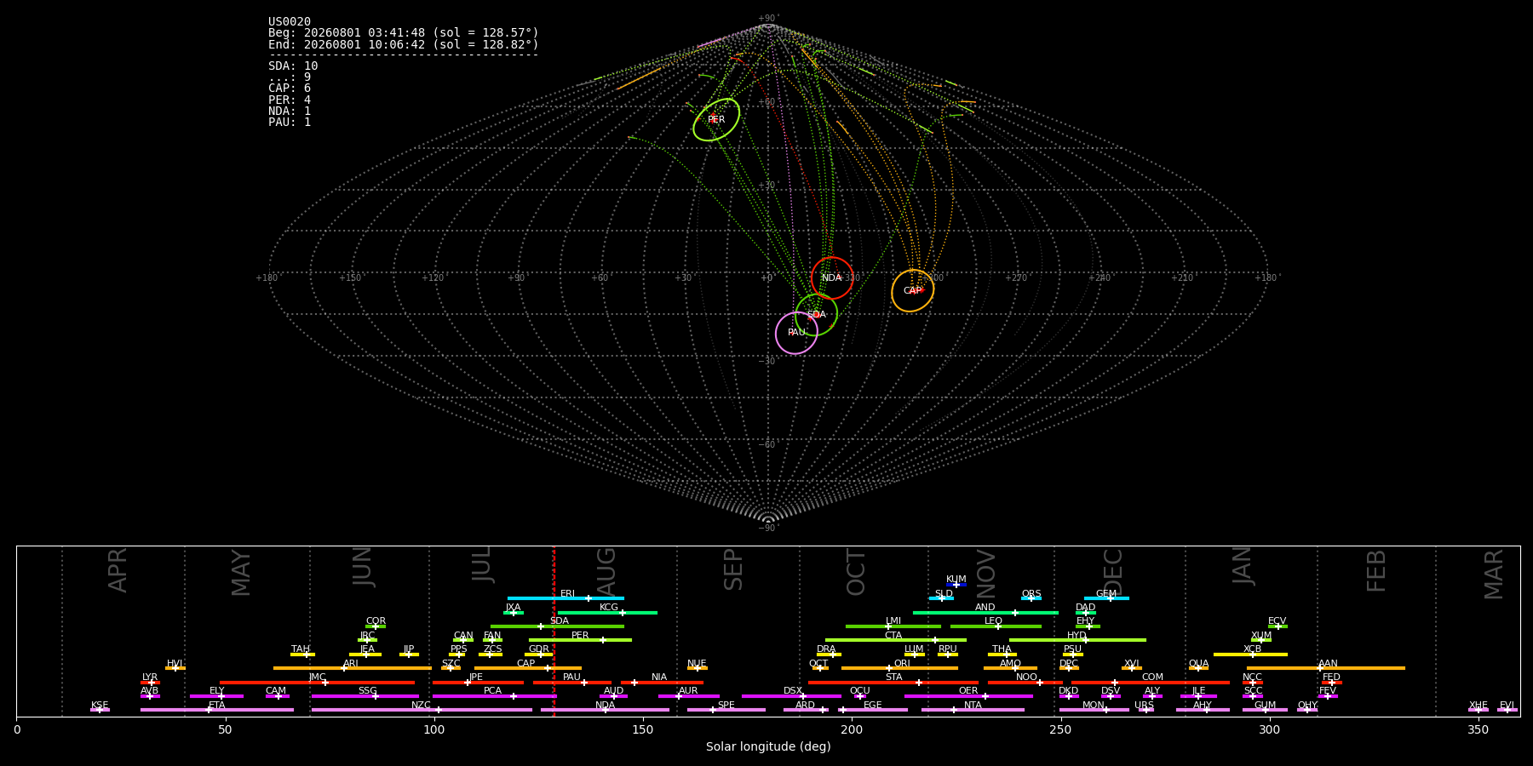Click the 'End: 20260801 10:06:42' line

pos(404,44)
